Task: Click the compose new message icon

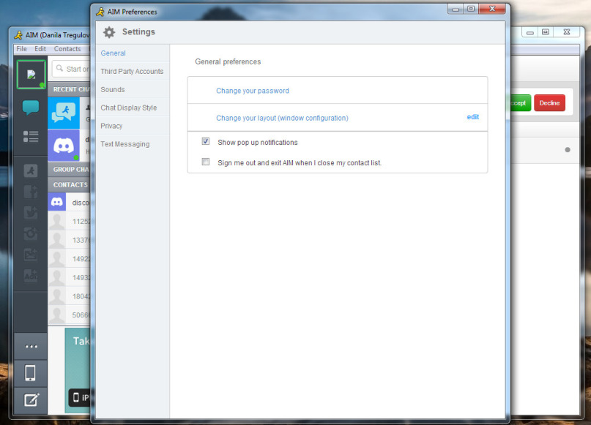Action: [31, 400]
